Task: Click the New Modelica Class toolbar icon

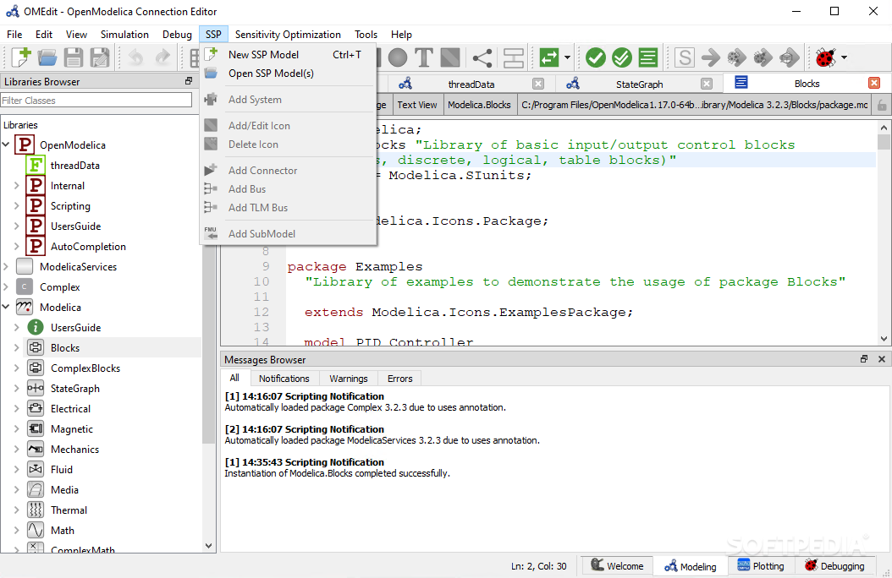Action: (21, 57)
